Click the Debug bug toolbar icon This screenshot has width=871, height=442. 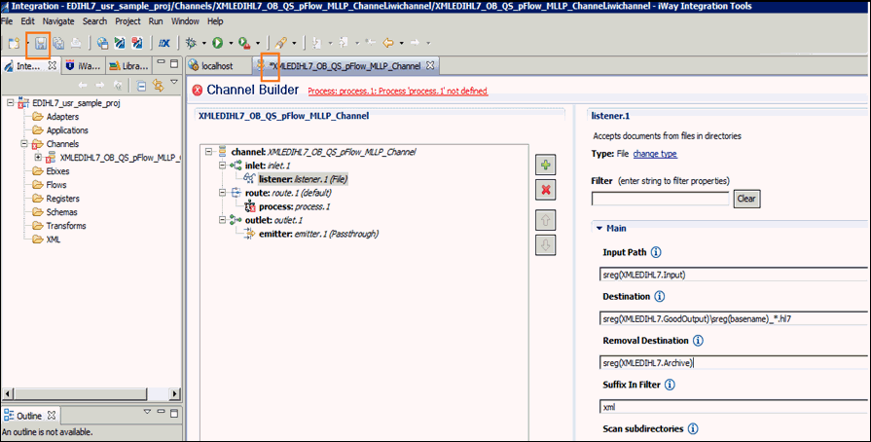coord(191,43)
